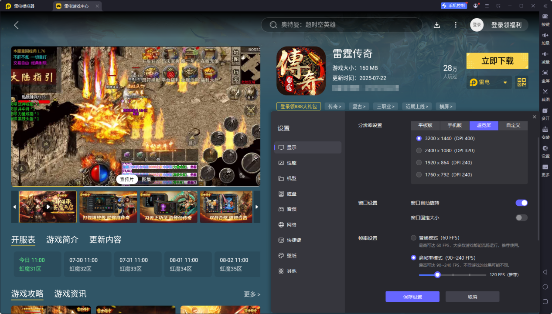Show the QR code for the game
Screen dimensions: 552x314
[521, 82]
